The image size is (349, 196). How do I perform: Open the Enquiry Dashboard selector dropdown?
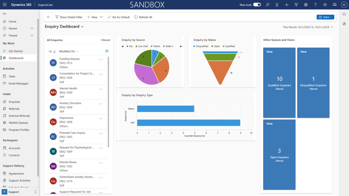82,27
